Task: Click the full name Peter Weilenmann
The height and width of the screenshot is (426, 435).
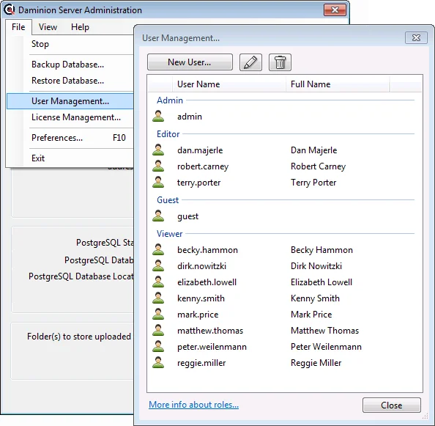Action: point(326,347)
